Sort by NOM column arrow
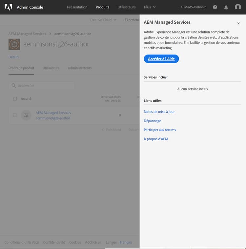 pyautogui.click(x=31, y=99)
